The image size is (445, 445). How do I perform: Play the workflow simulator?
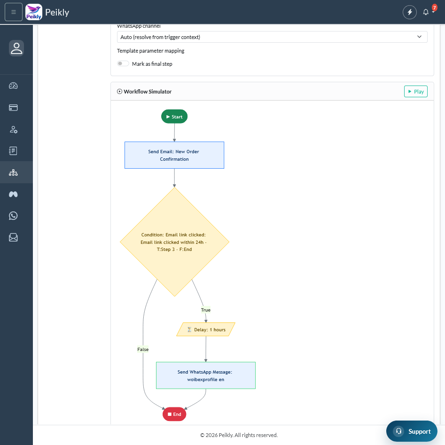click(415, 91)
